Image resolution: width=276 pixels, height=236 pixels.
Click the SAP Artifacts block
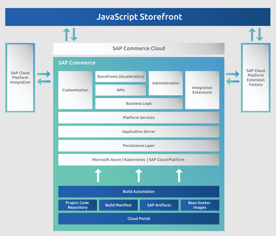(159, 205)
